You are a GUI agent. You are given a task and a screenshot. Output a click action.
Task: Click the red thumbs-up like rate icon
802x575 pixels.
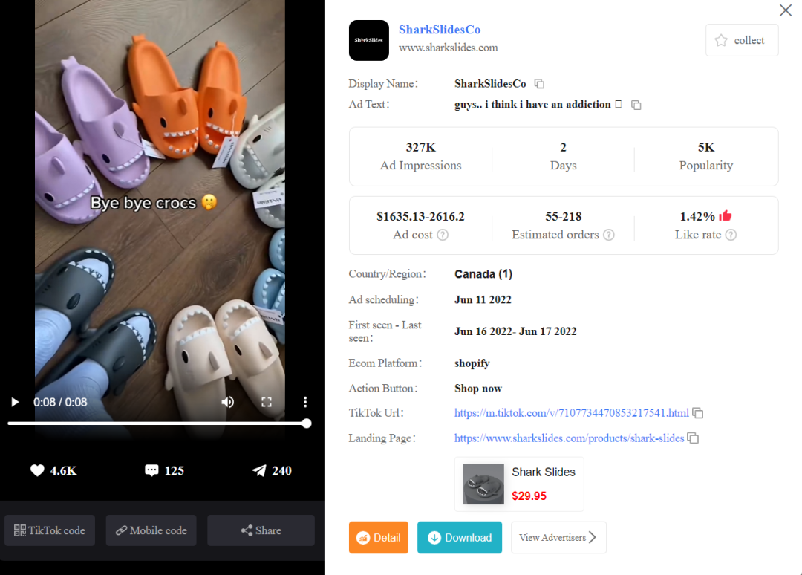click(726, 216)
